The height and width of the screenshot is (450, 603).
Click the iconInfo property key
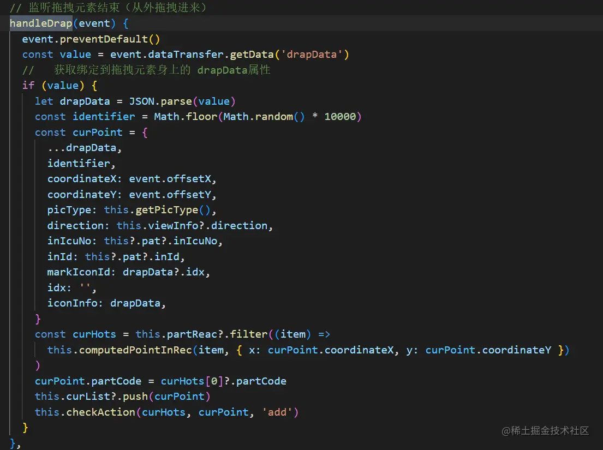click(x=72, y=303)
